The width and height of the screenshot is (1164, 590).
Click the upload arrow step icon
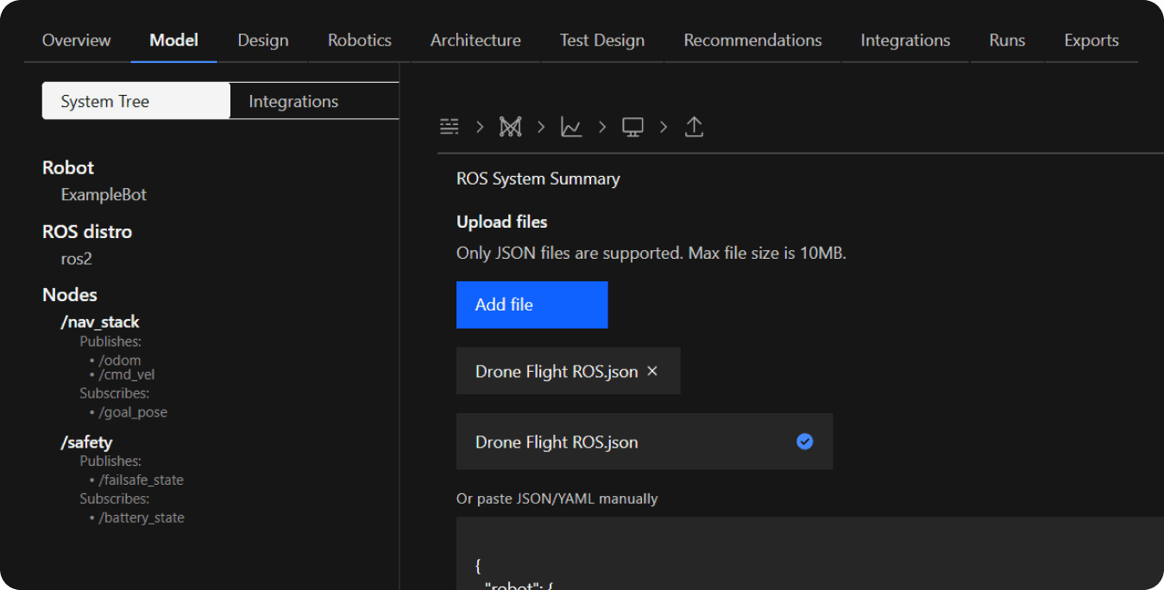pos(694,127)
